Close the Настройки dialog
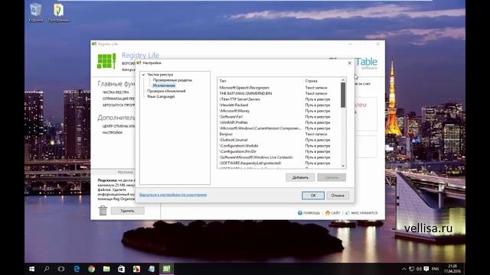Screen dimensions: 490x275 [349, 63]
